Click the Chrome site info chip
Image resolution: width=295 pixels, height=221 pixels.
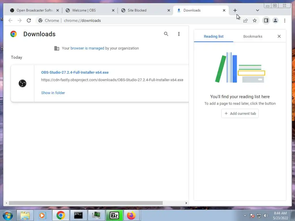(x=48, y=20)
